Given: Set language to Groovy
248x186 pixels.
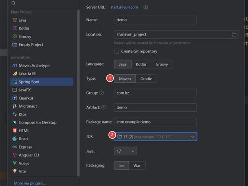Looking at the screenshot, I should [162, 64].
